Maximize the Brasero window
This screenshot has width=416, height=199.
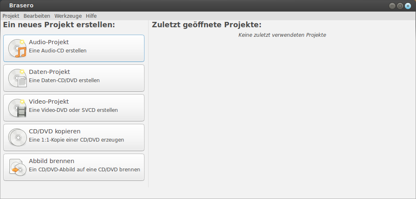400,6
